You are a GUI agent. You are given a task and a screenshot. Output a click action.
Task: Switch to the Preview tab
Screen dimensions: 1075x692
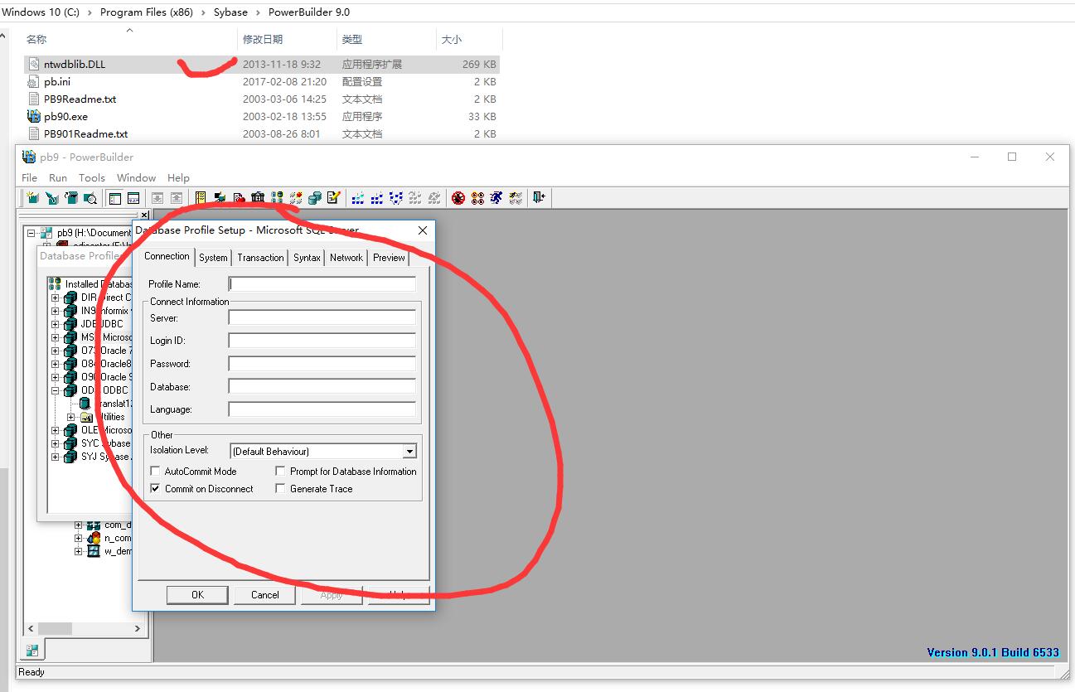tap(389, 258)
